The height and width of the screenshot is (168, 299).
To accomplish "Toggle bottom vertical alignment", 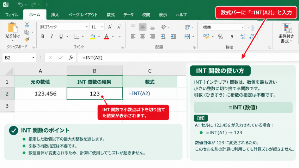I will (152, 28).
